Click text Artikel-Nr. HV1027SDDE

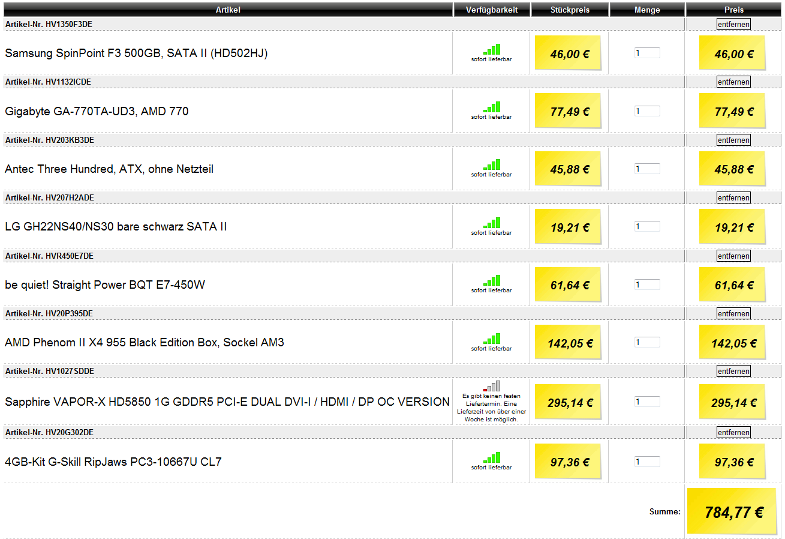(x=50, y=371)
